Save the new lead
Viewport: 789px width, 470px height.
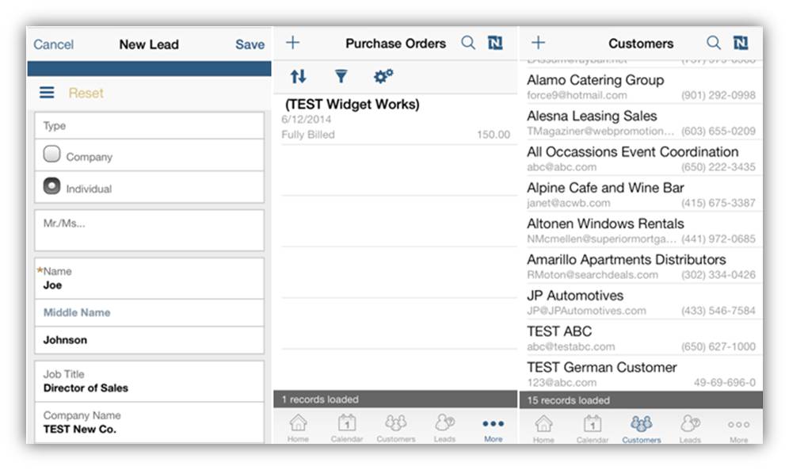(250, 44)
